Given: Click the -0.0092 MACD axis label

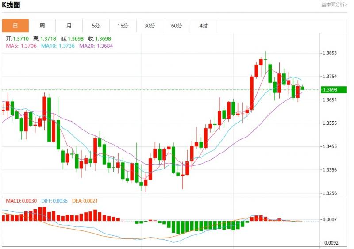Looking at the screenshot, I should click(x=330, y=243).
